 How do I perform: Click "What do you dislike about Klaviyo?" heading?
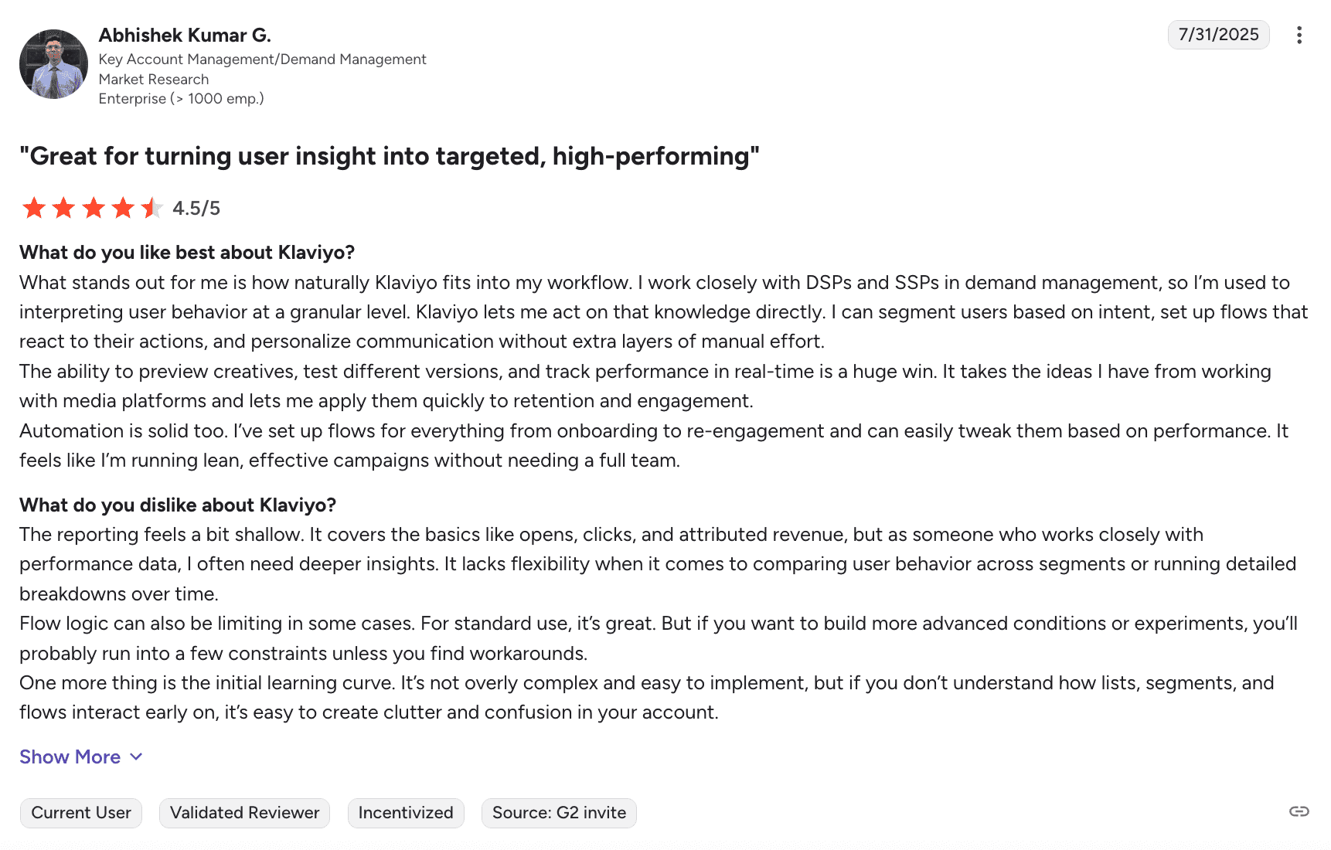178,505
